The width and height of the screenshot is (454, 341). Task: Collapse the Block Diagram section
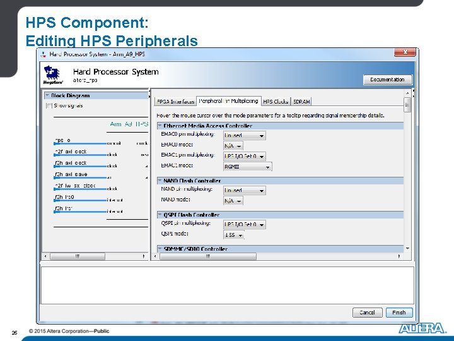coord(47,95)
